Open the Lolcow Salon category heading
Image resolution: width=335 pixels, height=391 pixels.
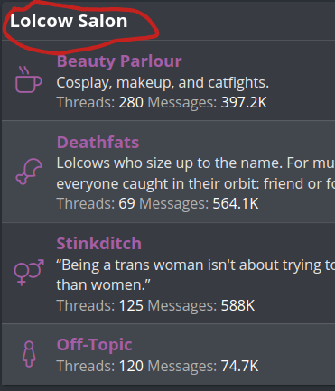tap(69, 21)
